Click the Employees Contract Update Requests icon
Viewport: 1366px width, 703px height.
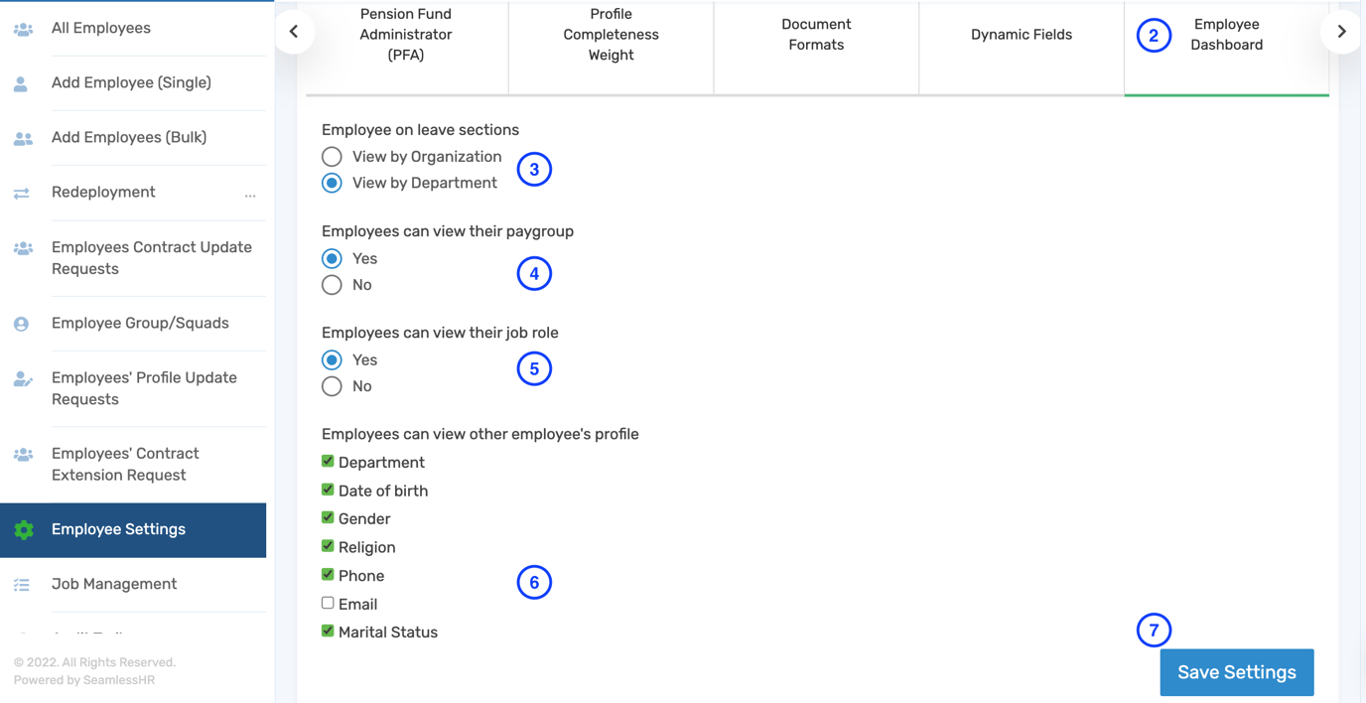click(23, 247)
